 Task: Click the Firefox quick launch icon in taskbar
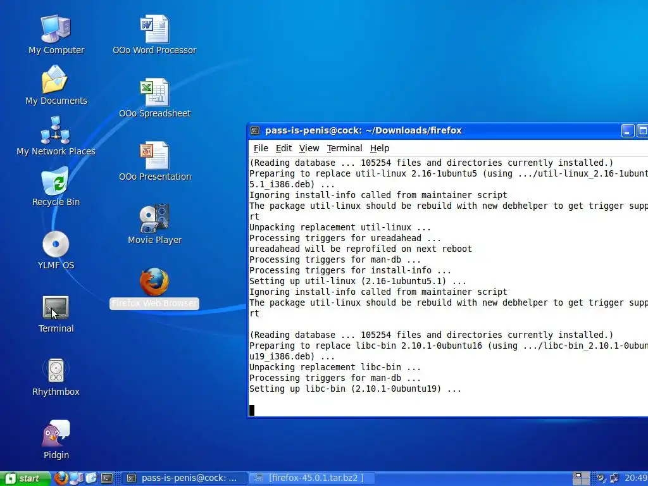coord(61,478)
